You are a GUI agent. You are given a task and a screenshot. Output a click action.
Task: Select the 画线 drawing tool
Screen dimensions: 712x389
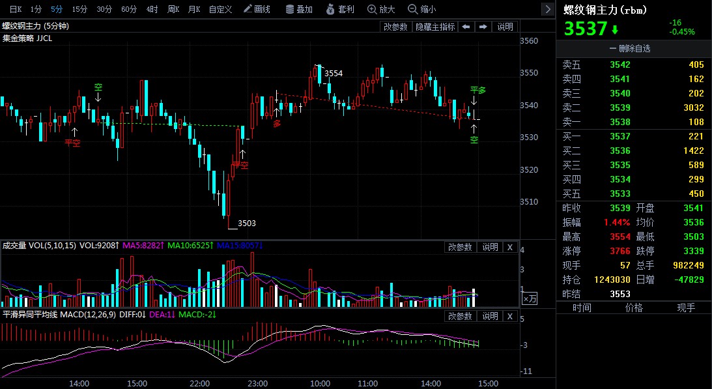(256, 9)
